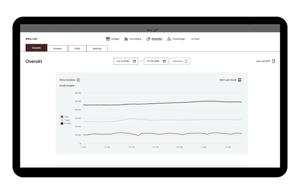Open the Innkjøp section
300x194 pixels.
[x=113, y=39]
